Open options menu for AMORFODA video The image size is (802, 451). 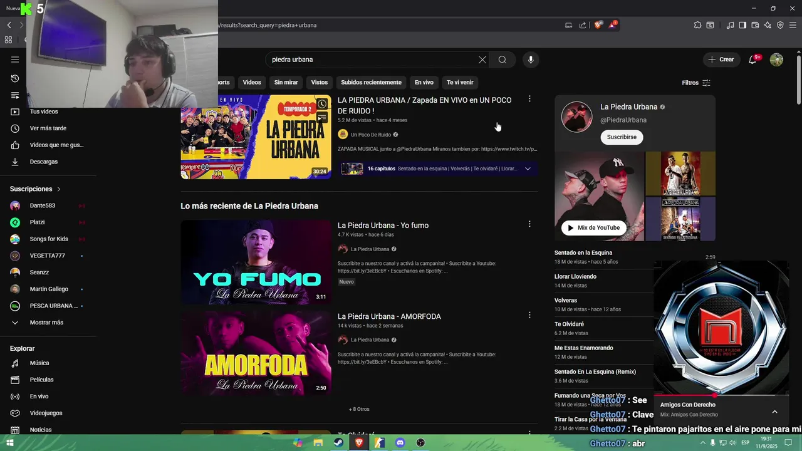tap(529, 315)
